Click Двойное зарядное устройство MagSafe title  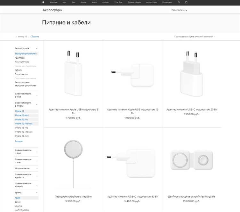click(191, 197)
